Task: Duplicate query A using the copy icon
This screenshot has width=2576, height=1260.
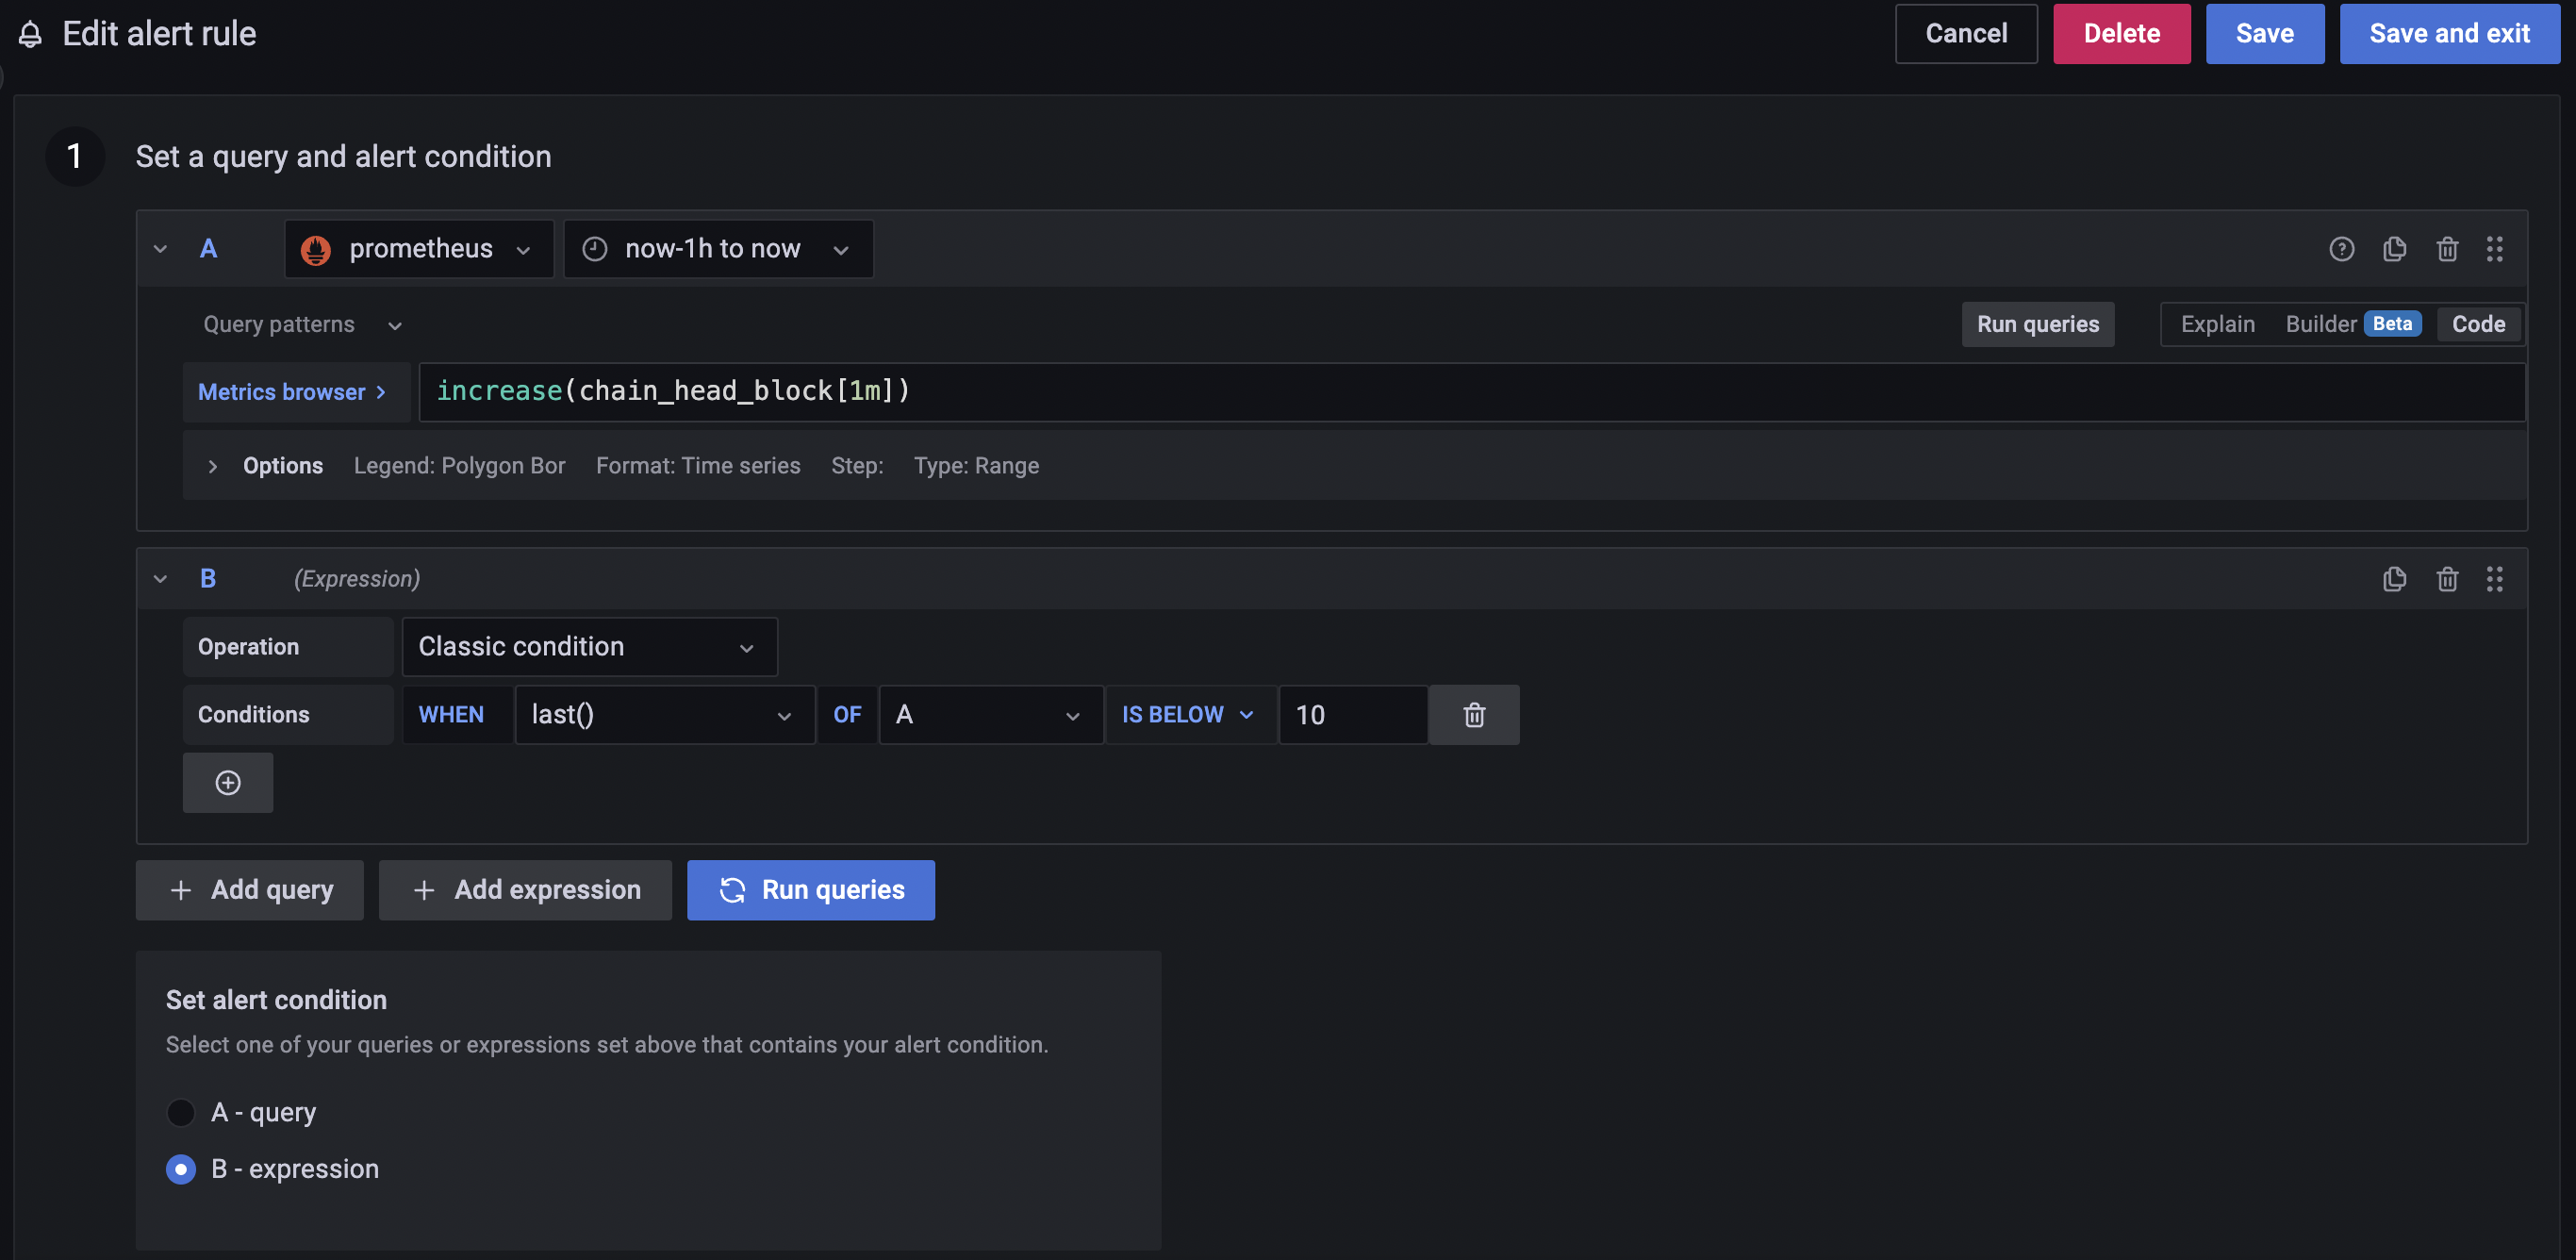Action: (2394, 249)
